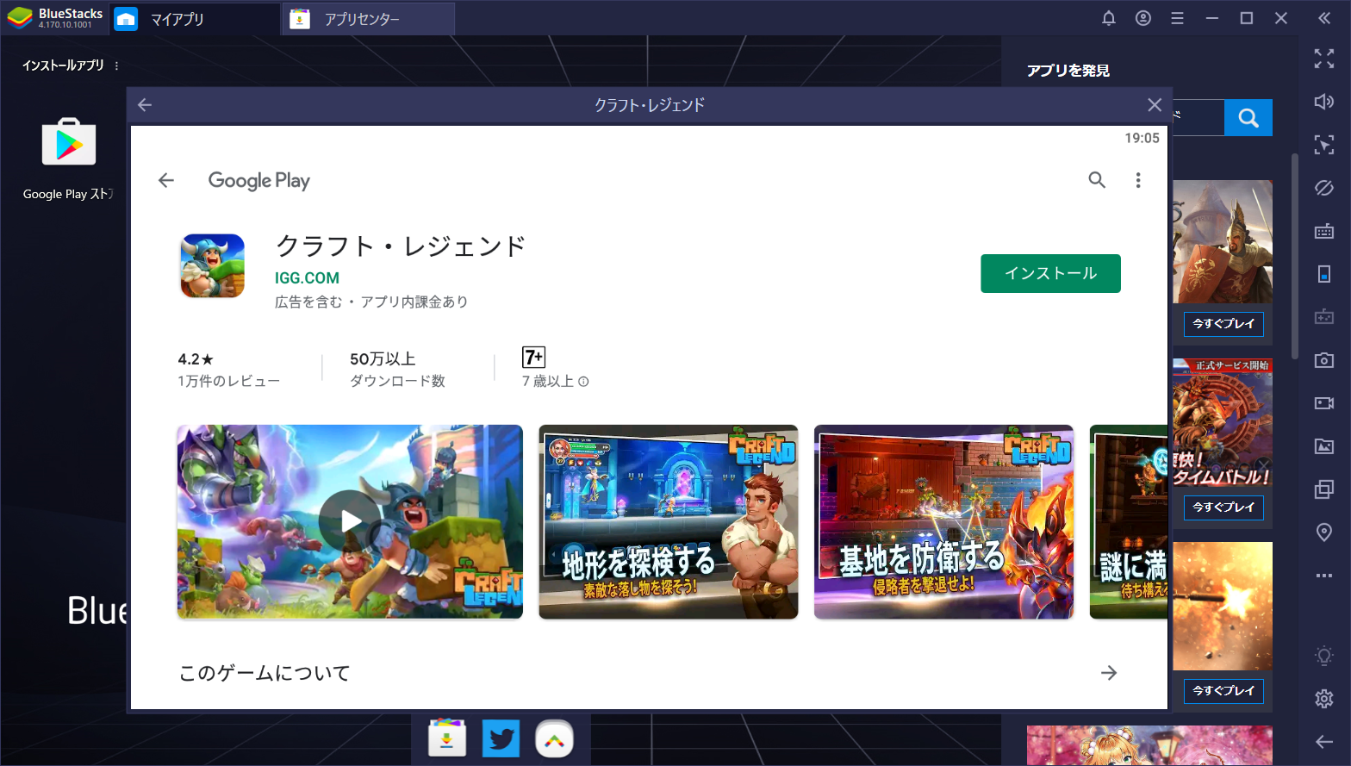Go back in the クラフト・レジェンド window header
The image size is (1351, 766).
coord(145,105)
